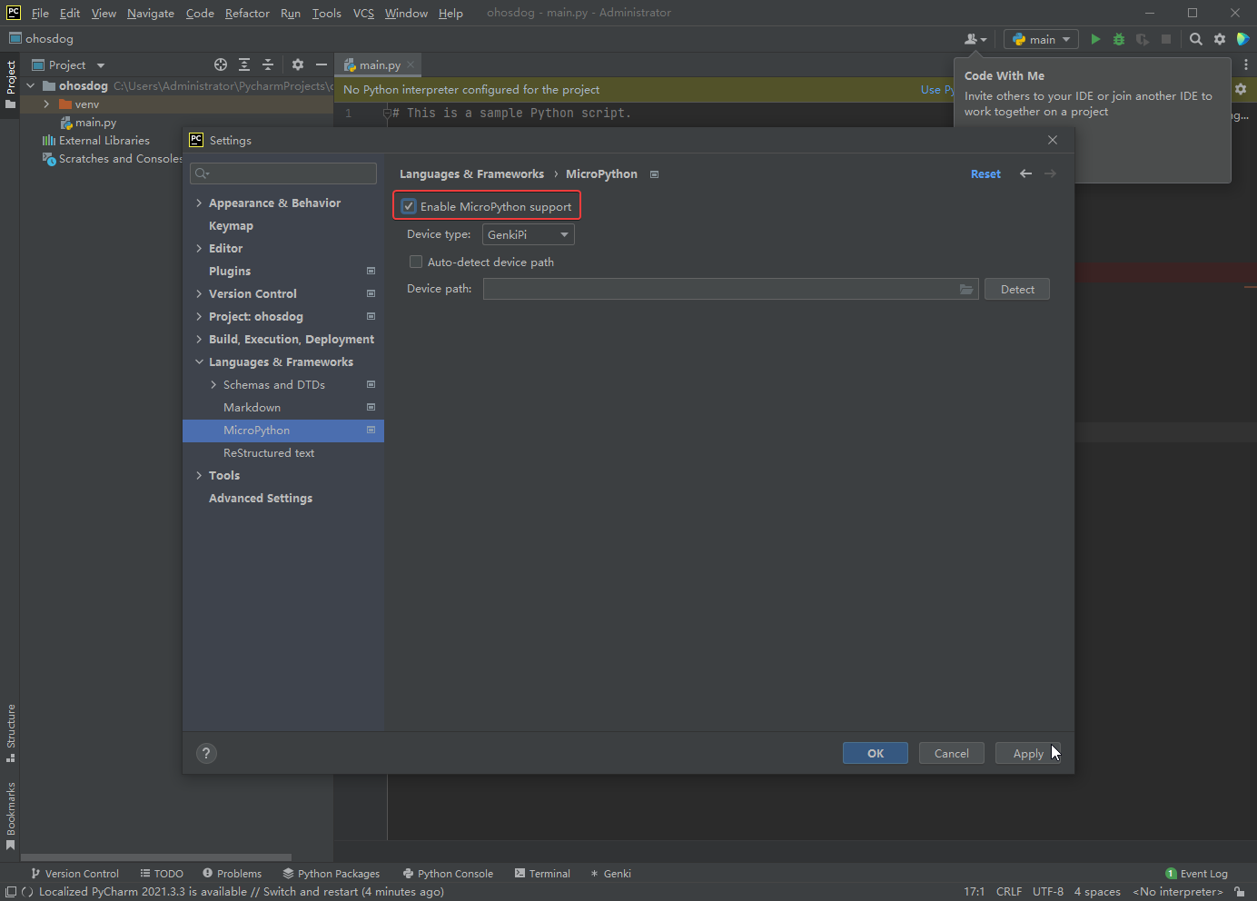Go back in Settings navigation
The width and height of the screenshot is (1257, 901).
[x=1025, y=173]
